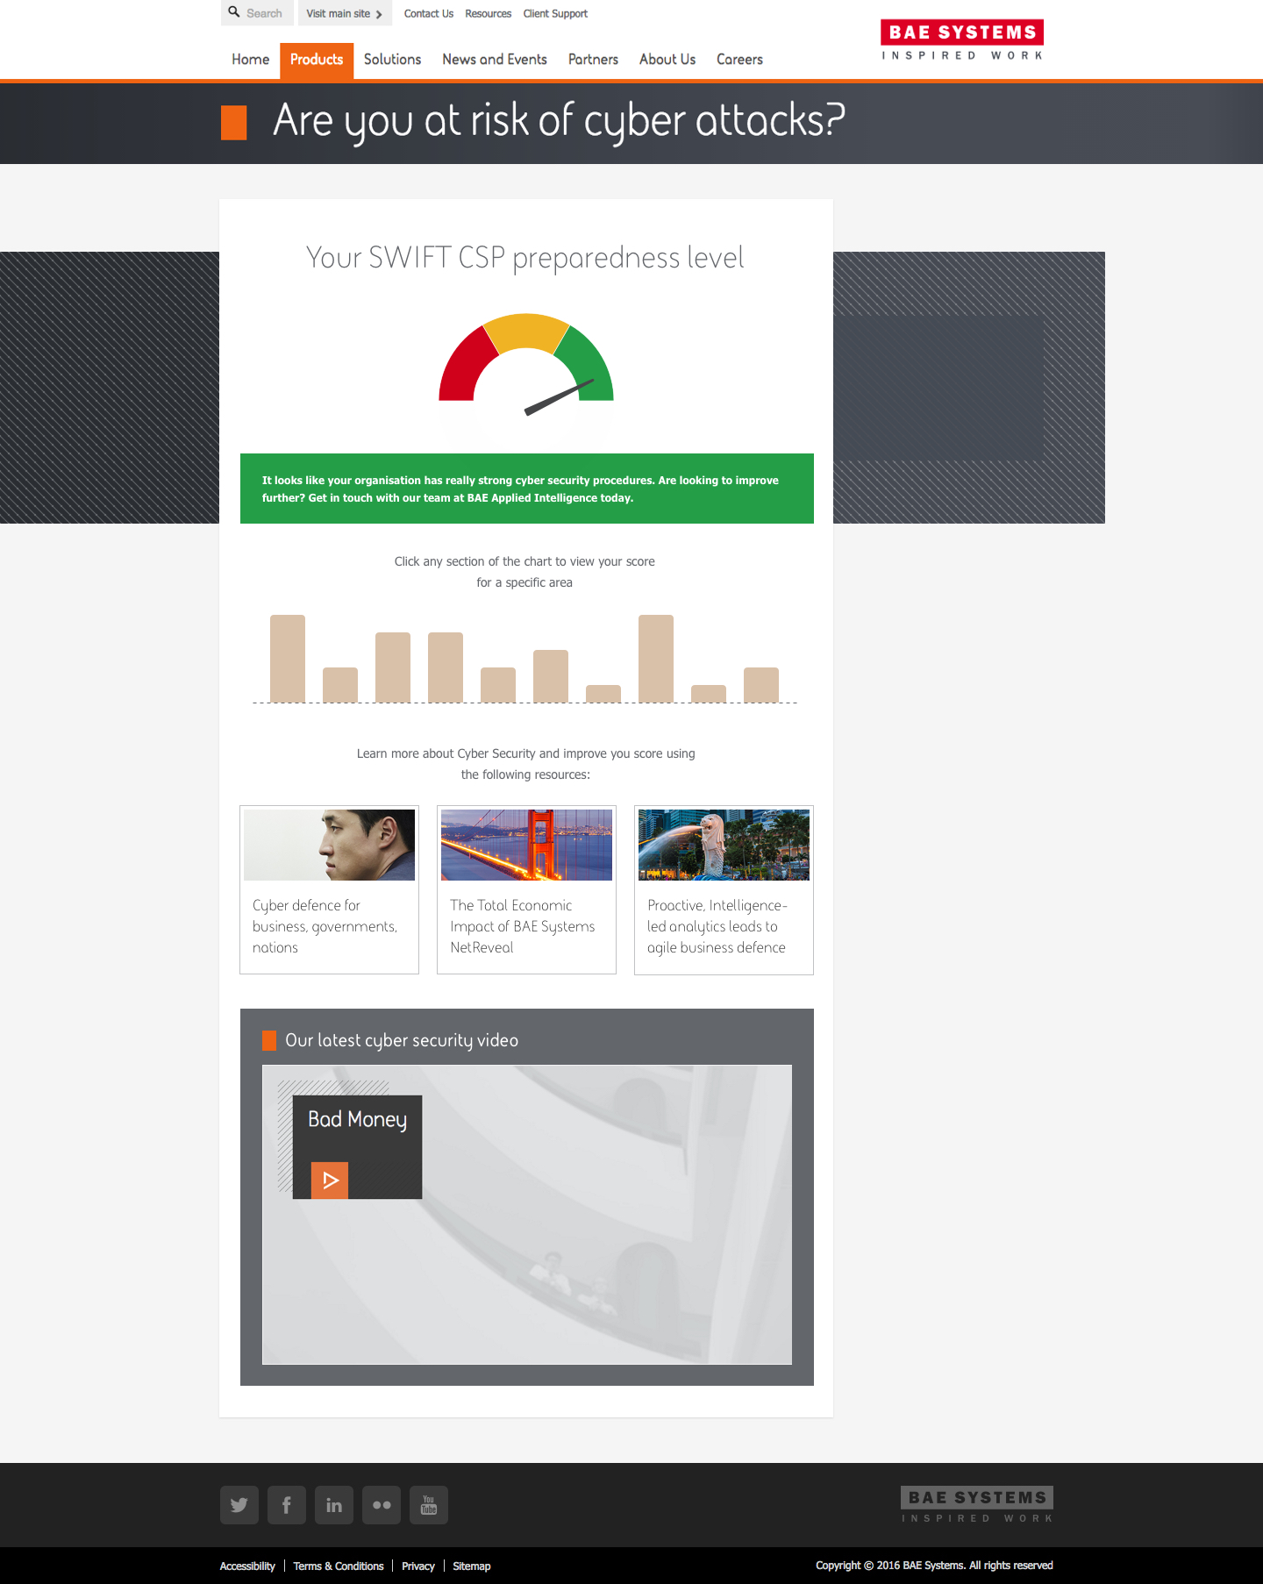Click 'Our latest cyber security video' heading
Screen dimensions: 1263x1584
[x=402, y=1040]
